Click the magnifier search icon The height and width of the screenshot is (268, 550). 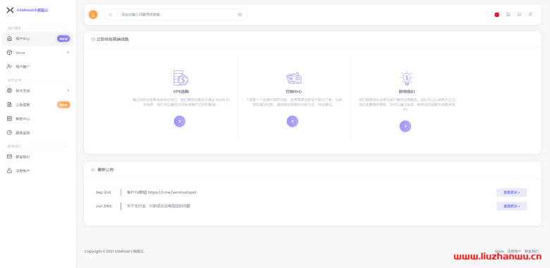coord(111,15)
